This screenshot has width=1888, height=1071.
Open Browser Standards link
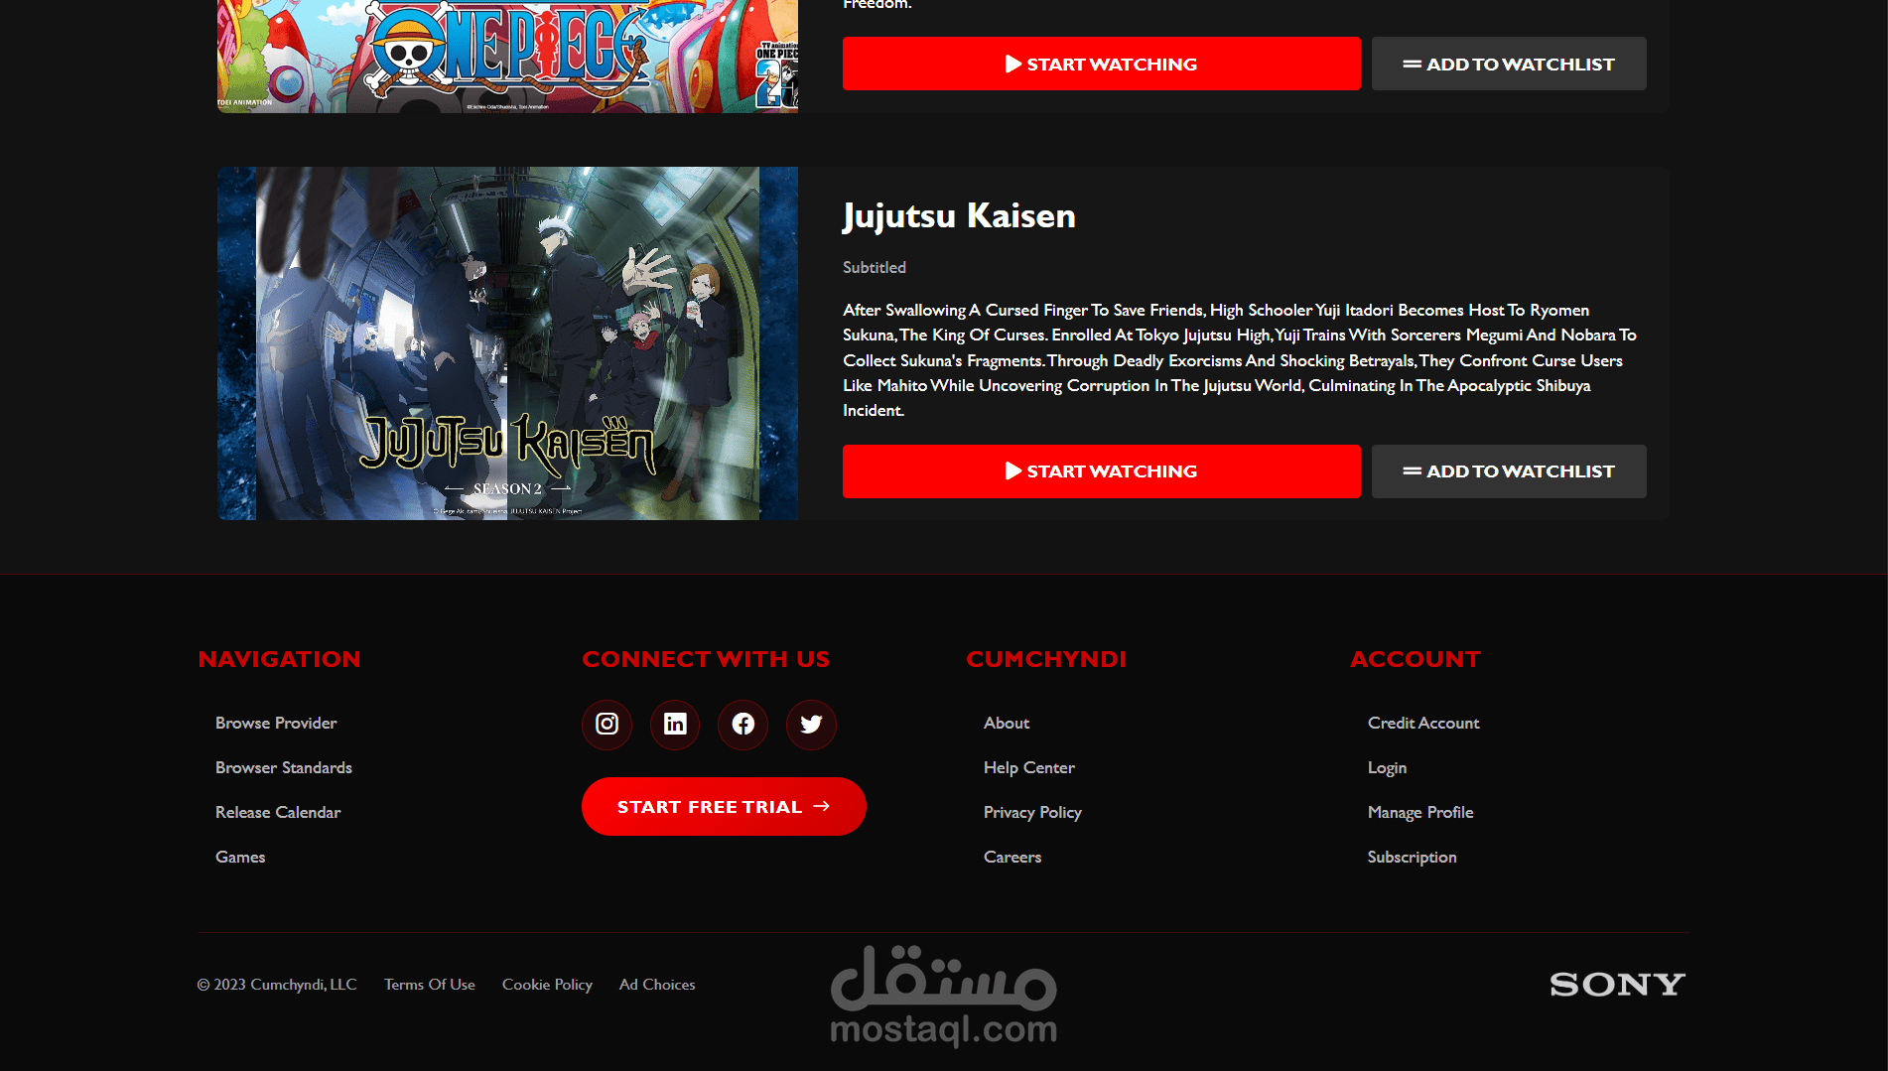tap(284, 767)
